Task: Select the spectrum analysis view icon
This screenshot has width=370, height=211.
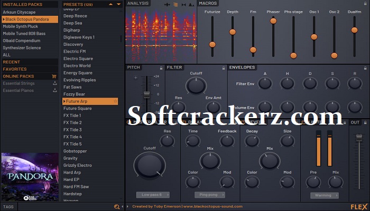Action: click(191, 4)
